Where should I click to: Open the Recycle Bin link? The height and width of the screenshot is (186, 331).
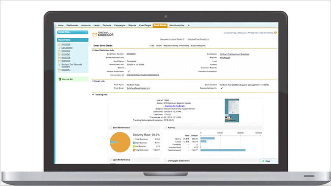pos(67,79)
